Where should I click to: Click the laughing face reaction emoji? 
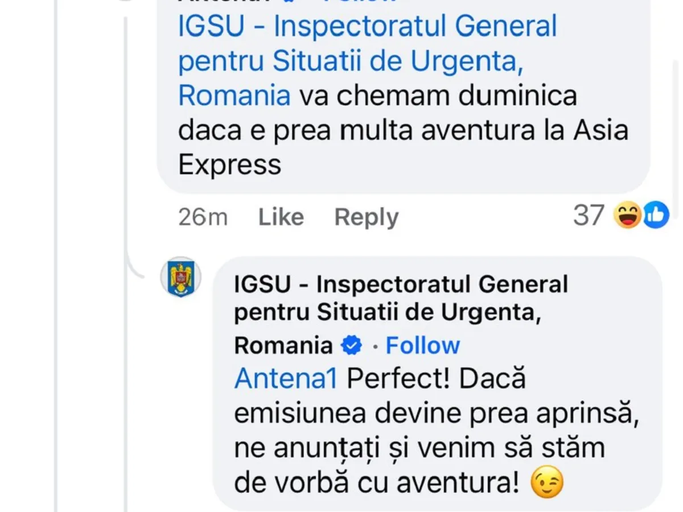pyautogui.click(x=627, y=216)
